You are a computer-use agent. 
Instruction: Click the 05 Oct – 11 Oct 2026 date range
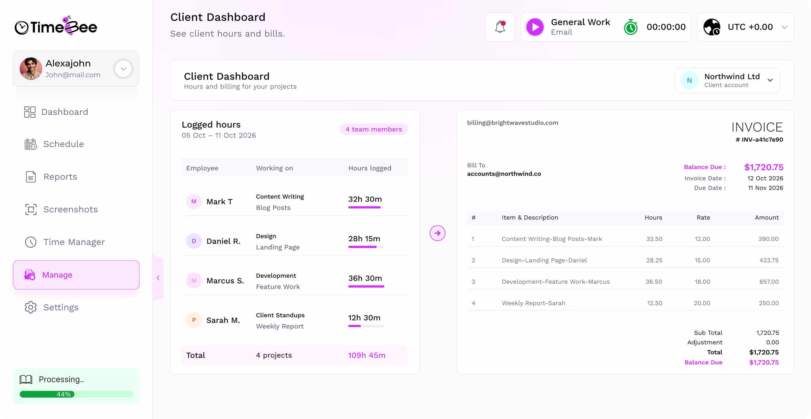click(x=219, y=135)
